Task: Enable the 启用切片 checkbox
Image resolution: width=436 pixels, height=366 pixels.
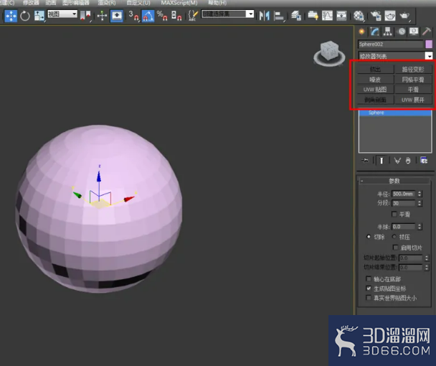Action: 395,248
